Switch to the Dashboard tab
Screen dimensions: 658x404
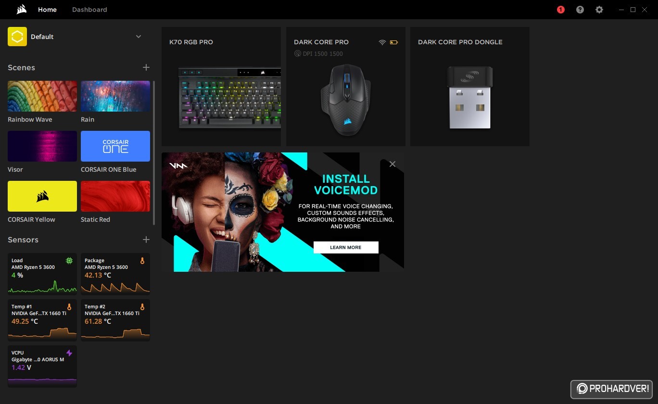[89, 10]
